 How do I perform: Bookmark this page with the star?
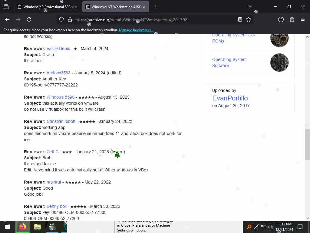(249, 19)
